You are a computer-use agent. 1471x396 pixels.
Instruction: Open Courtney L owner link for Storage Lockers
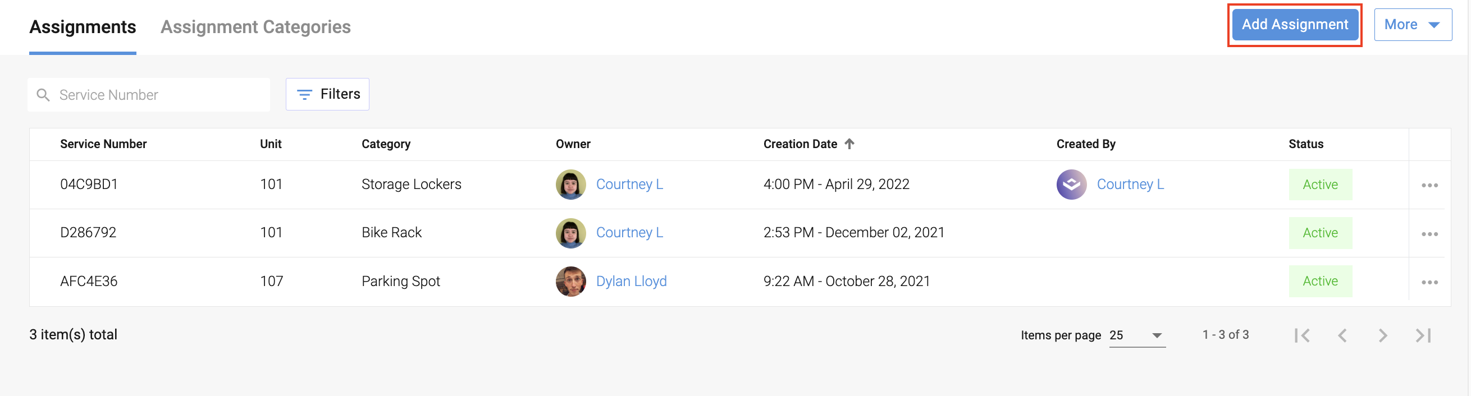629,185
